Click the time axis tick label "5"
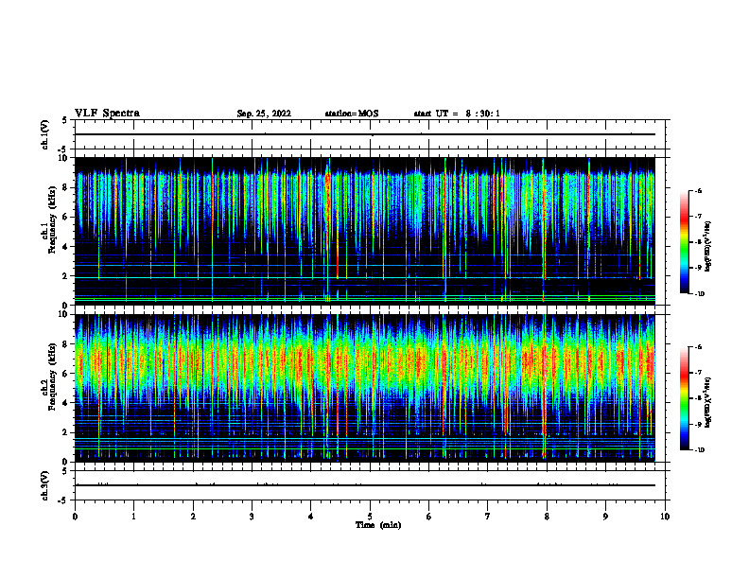Screen dimensions: 749x579 (x=370, y=517)
